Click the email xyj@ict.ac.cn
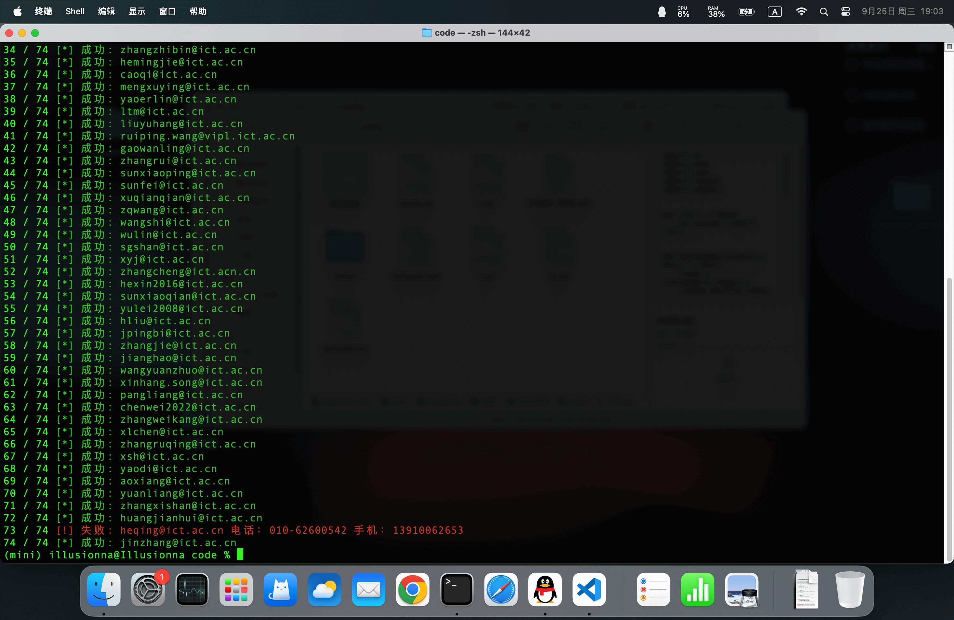 tap(162, 259)
